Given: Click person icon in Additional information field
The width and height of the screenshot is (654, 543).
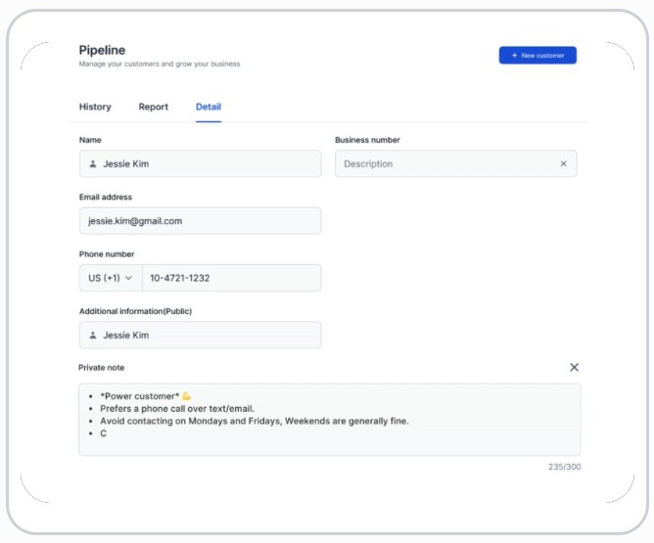Looking at the screenshot, I should [x=92, y=336].
